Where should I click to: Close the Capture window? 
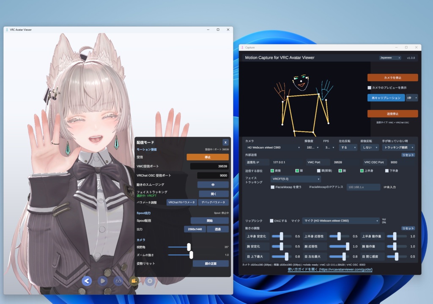(416, 47)
